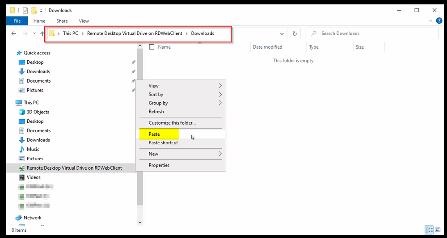Screen dimensions: 447x238
Task: Select 3D Objects in navigation pane
Action: (x=38, y=112)
